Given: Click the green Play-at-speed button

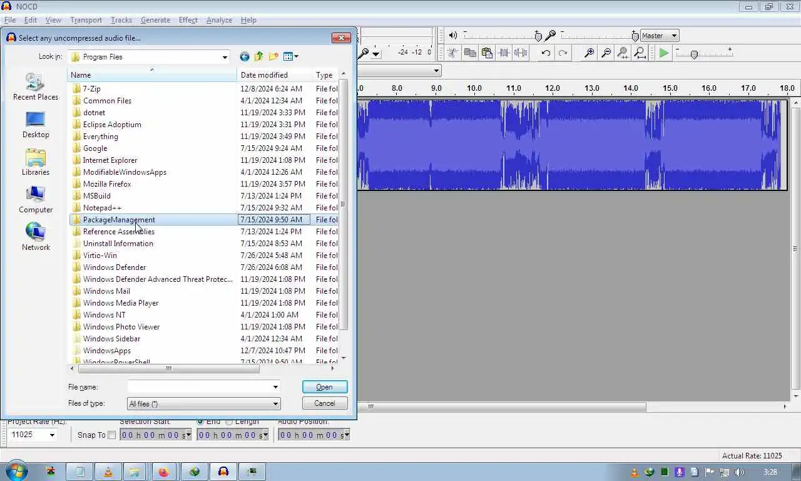Looking at the screenshot, I should 664,53.
